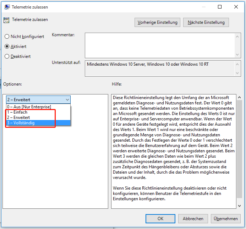Confirm with the OK button
The width and height of the screenshot is (246, 229).
point(160,219)
